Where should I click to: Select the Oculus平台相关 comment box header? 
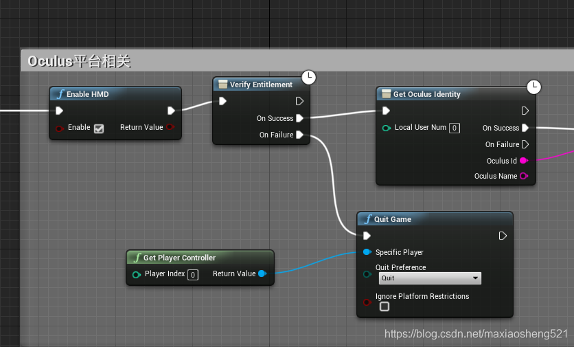[297, 61]
